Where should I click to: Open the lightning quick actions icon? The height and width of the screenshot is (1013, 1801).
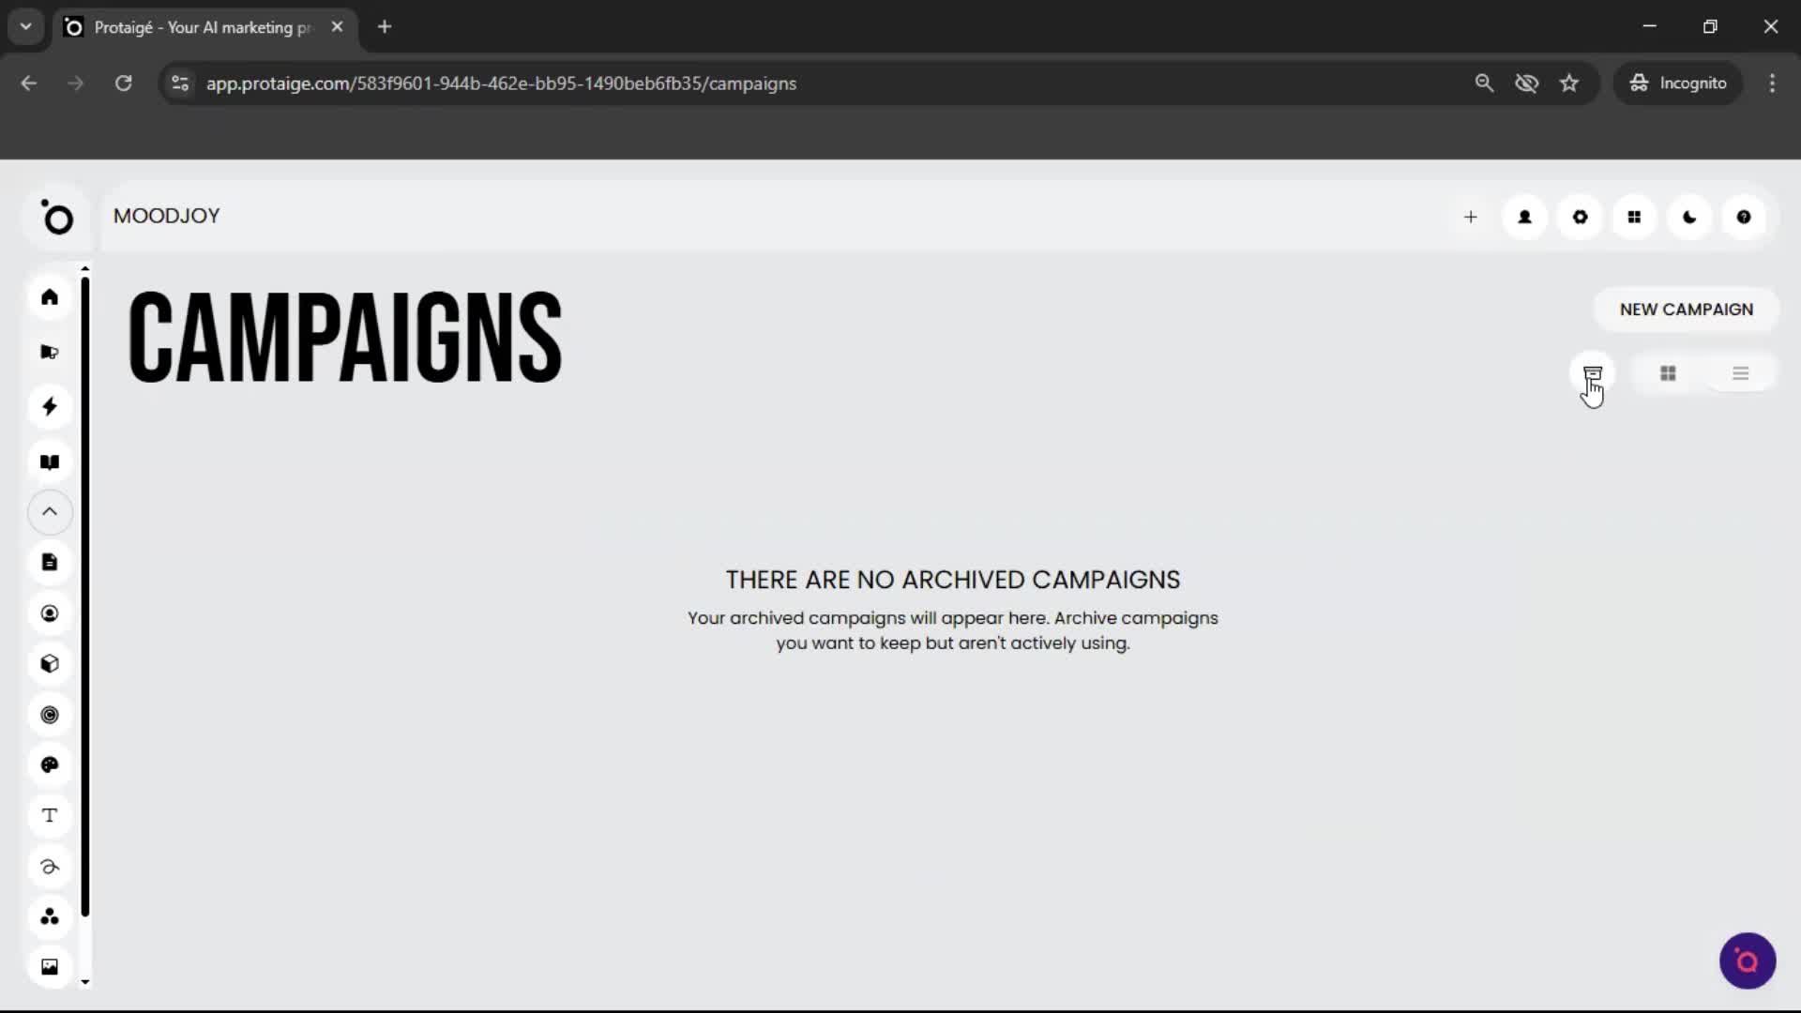50,406
